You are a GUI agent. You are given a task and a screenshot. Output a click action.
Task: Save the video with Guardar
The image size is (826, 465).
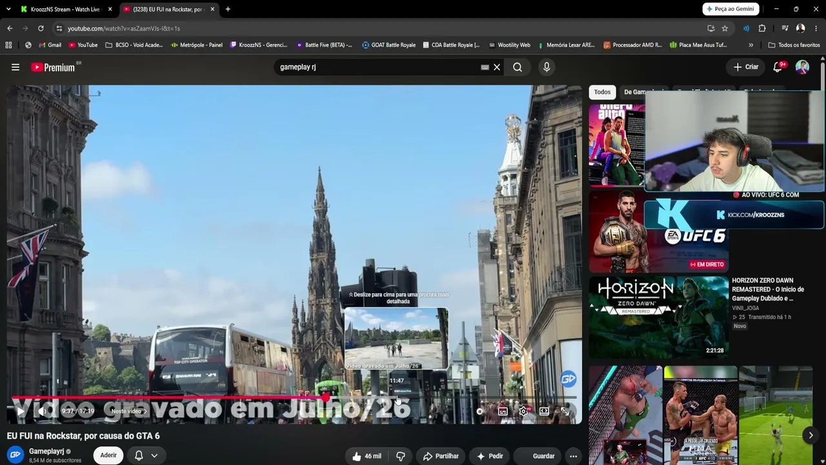pyautogui.click(x=537, y=456)
